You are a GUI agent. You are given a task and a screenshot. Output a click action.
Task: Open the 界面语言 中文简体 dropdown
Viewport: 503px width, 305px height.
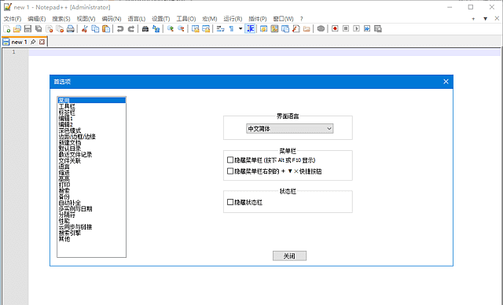pyautogui.click(x=290, y=129)
